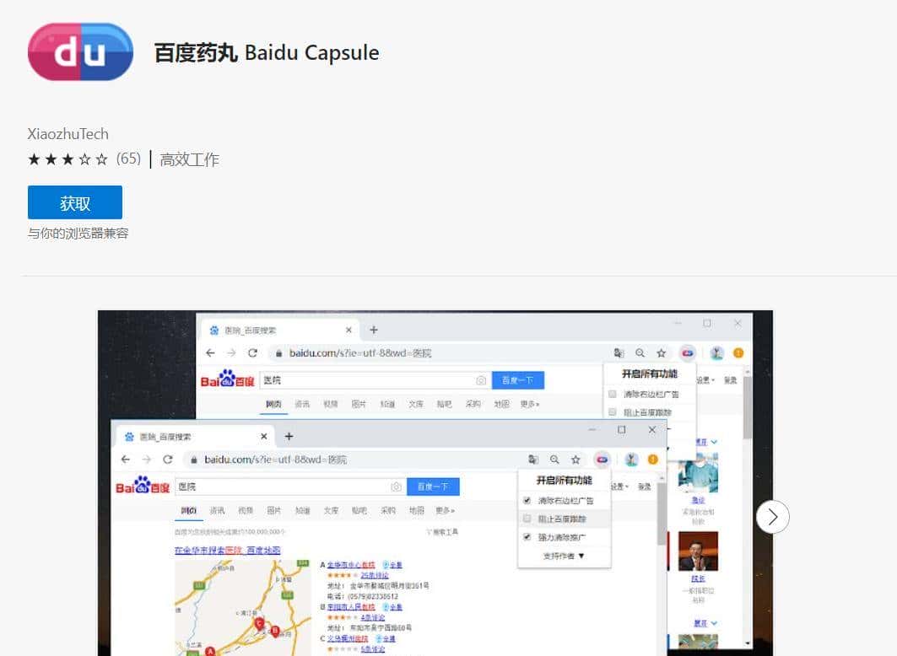Click the favorites star icon in the address bar
Image resolution: width=897 pixels, height=656 pixels.
[x=576, y=460]
